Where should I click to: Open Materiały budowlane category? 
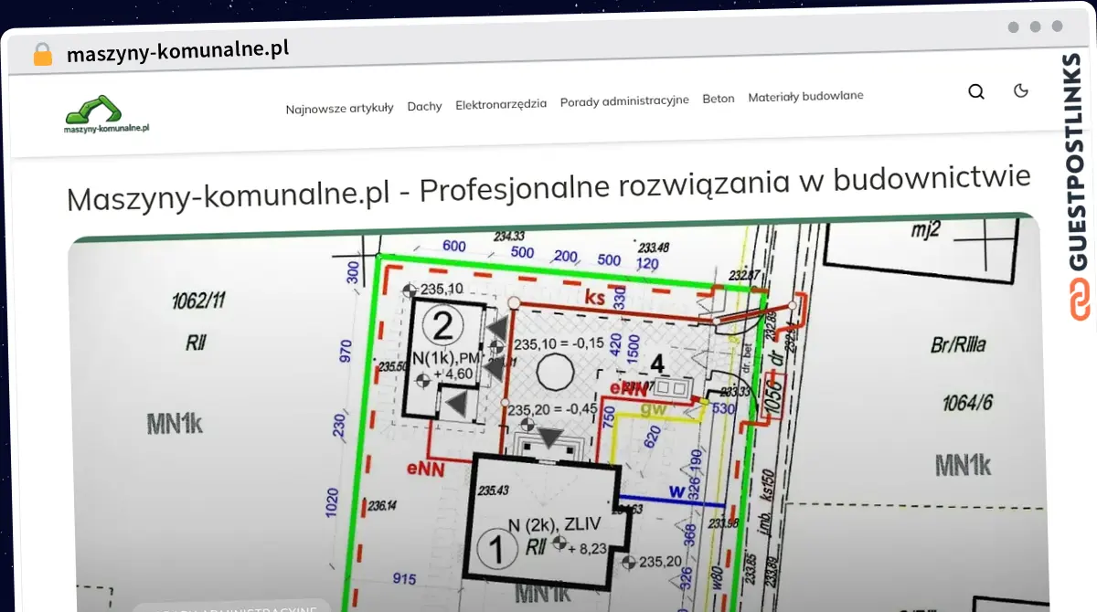pyautogui.click(x=805, y=96)
